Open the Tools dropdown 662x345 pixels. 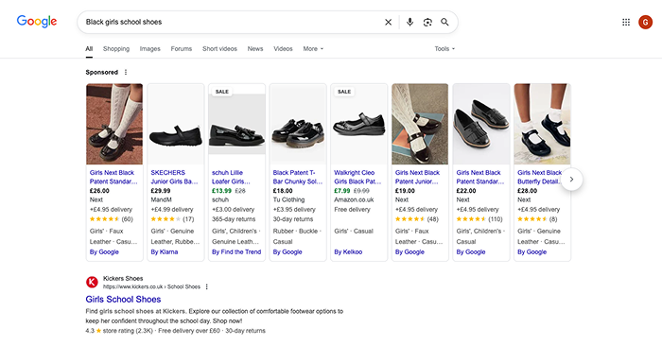click(444, 49)
